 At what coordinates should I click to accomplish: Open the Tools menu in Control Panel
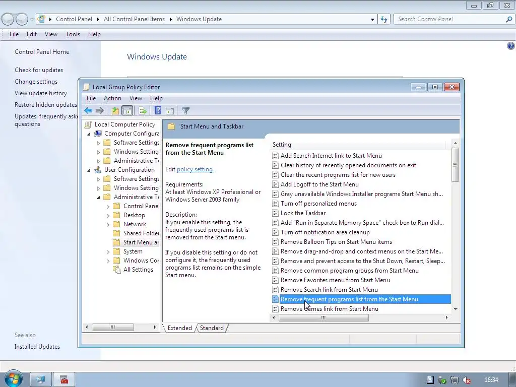73,34
